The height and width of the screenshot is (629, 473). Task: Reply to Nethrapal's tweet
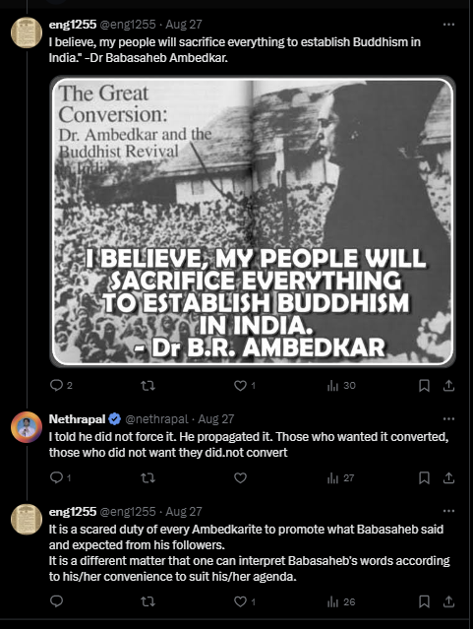pyautogui.click(x=61, y=477)
